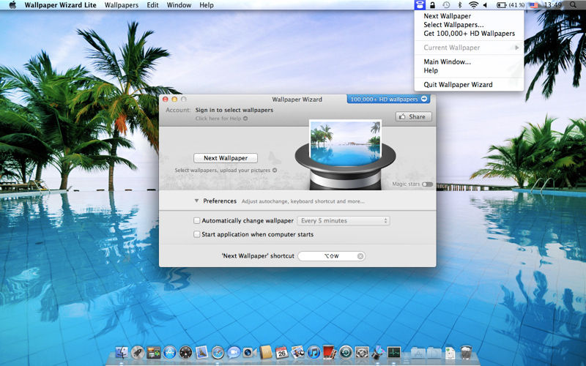
Task: Open Spotlight search magnifier
Action: (573, 5)
